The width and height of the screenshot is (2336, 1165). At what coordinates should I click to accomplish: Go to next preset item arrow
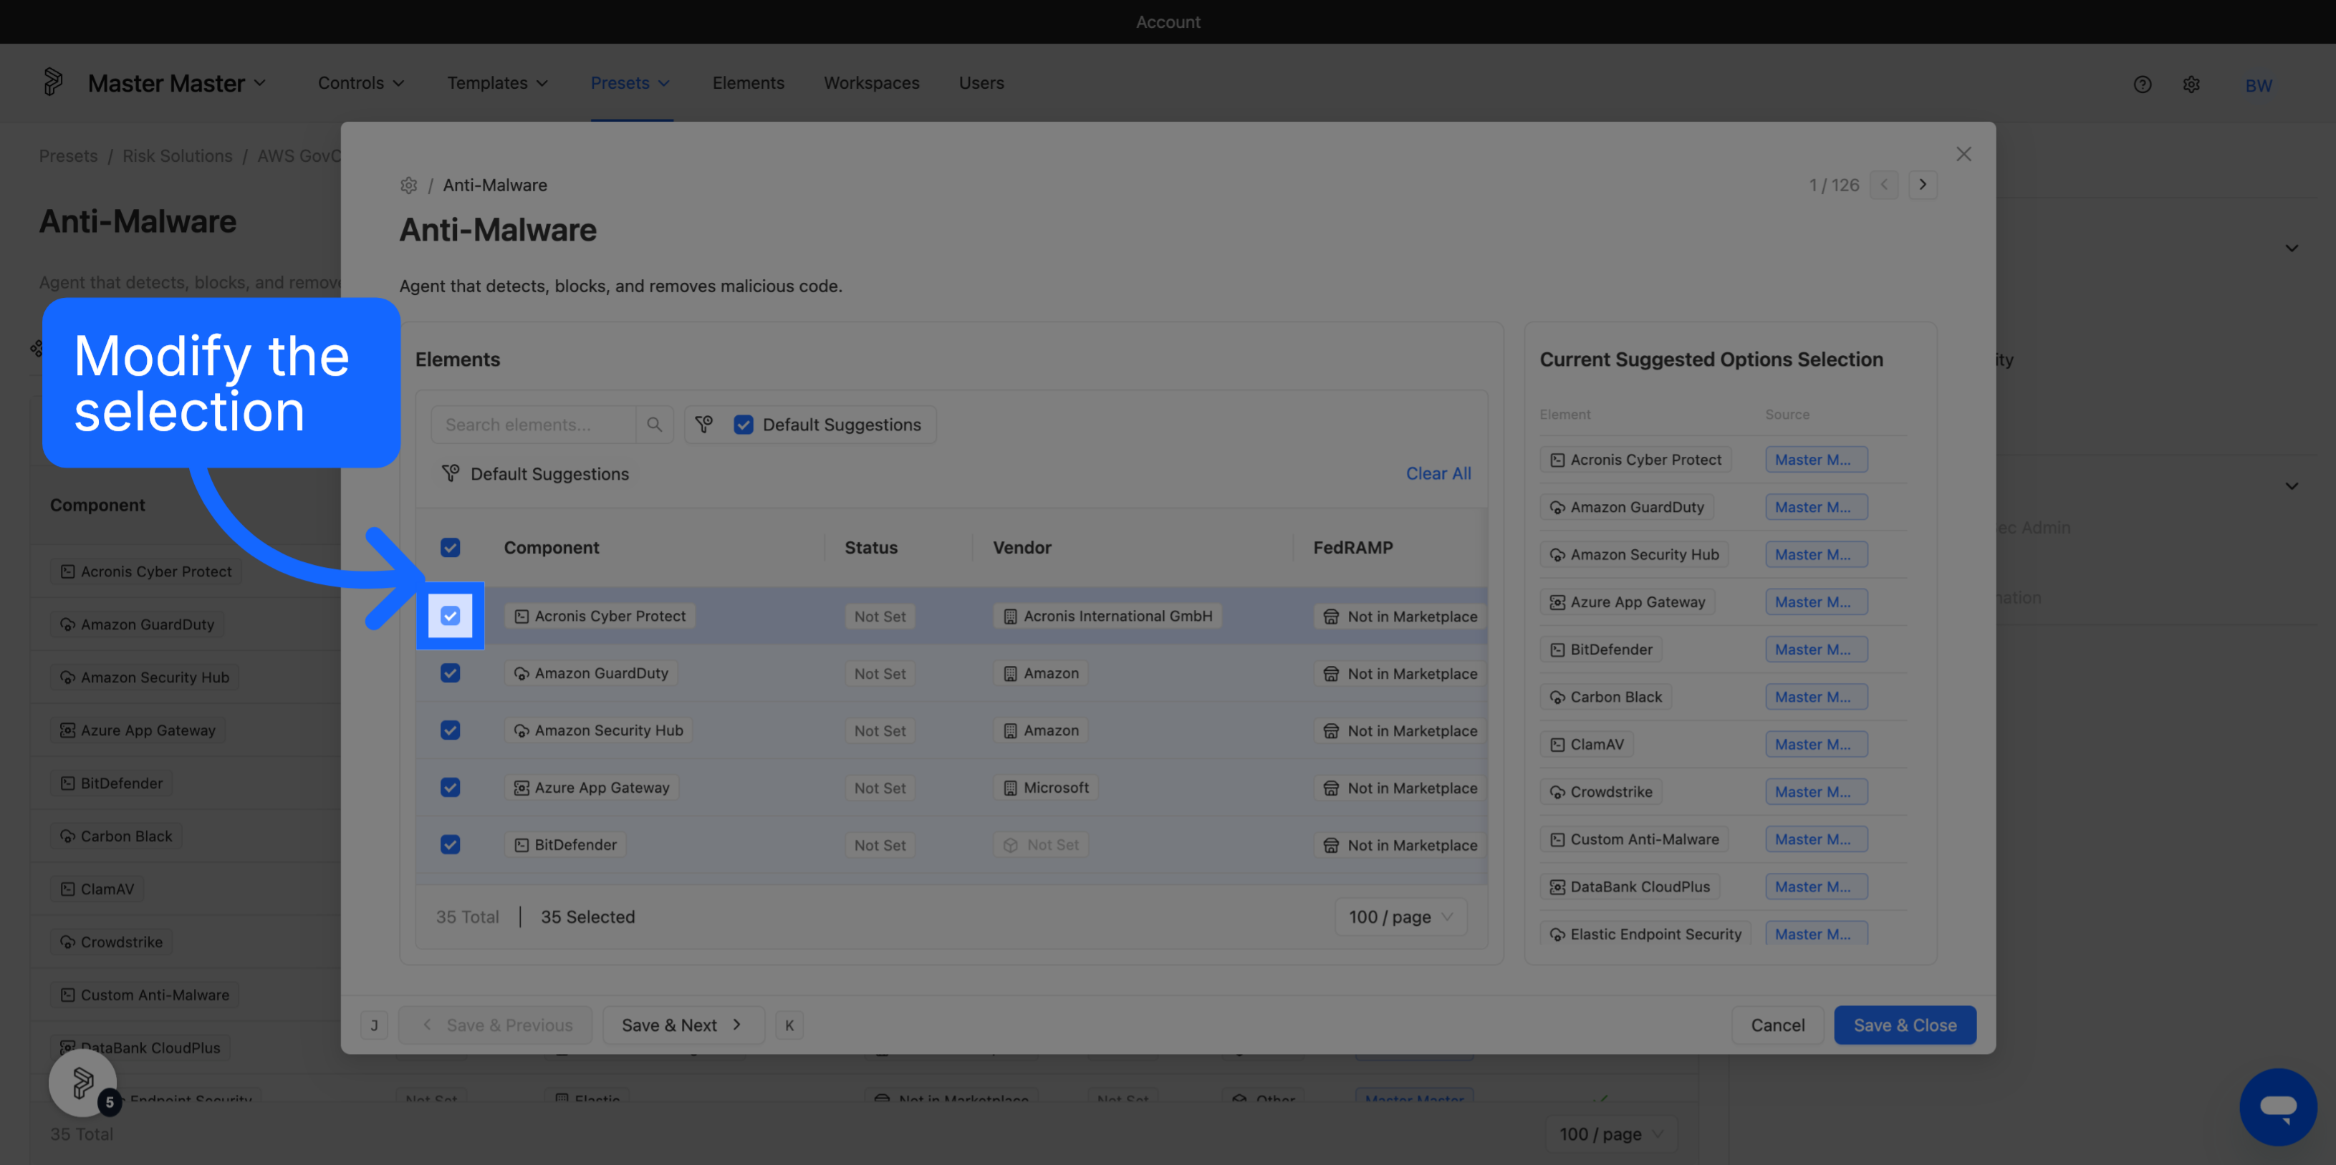(x=1923, y=185)
